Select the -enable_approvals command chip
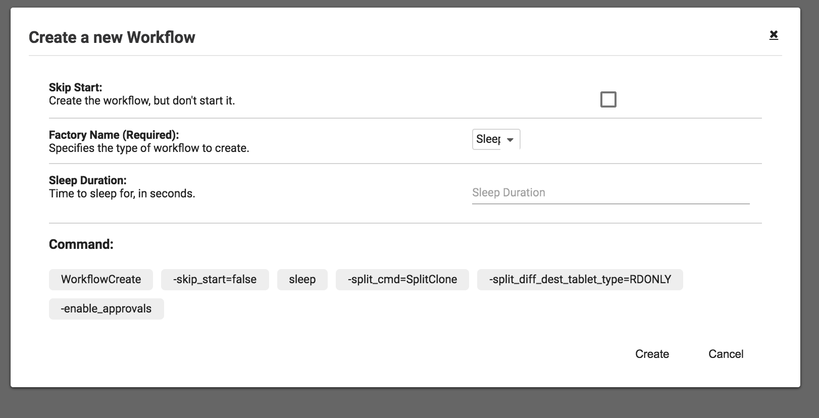The height and width of the screenshot is (418, 819). point(106,309)
